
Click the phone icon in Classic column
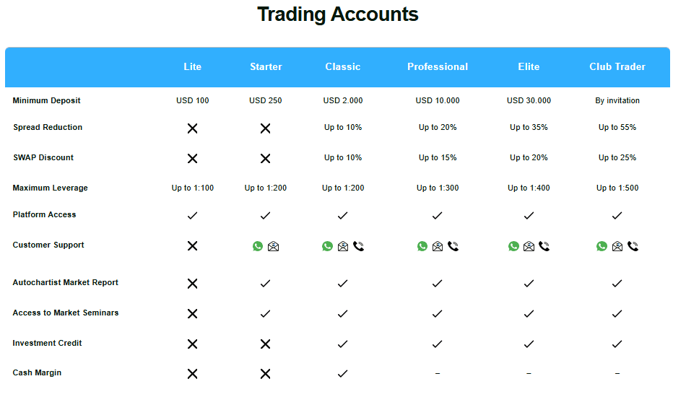pos(359,246)
